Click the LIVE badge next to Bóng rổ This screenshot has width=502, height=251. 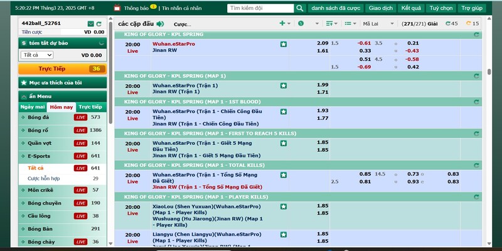point(80,131)
